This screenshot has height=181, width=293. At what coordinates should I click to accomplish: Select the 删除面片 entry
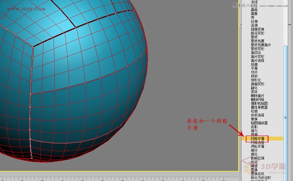point(257,95)
